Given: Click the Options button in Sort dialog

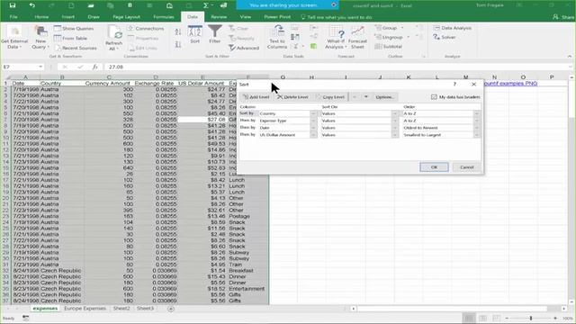Looking at the screenshot, I should (x=384, y=97).
